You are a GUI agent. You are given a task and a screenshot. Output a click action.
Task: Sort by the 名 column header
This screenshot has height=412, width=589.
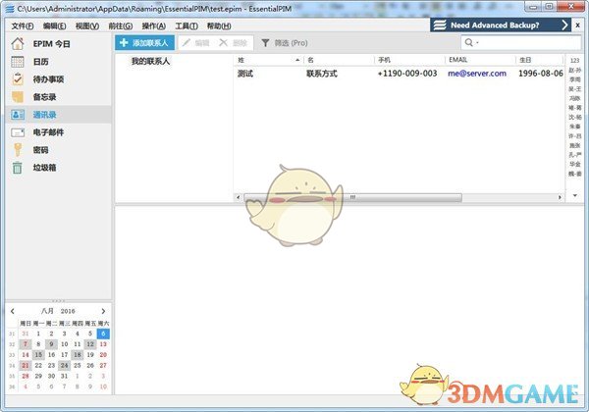coord(339,60)
